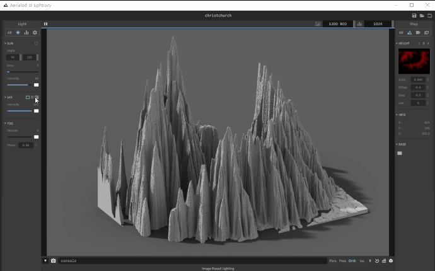Select the terrain tab in Map panel
The height and width of the screenshot is (271, 435).
[x=410, y=33]
